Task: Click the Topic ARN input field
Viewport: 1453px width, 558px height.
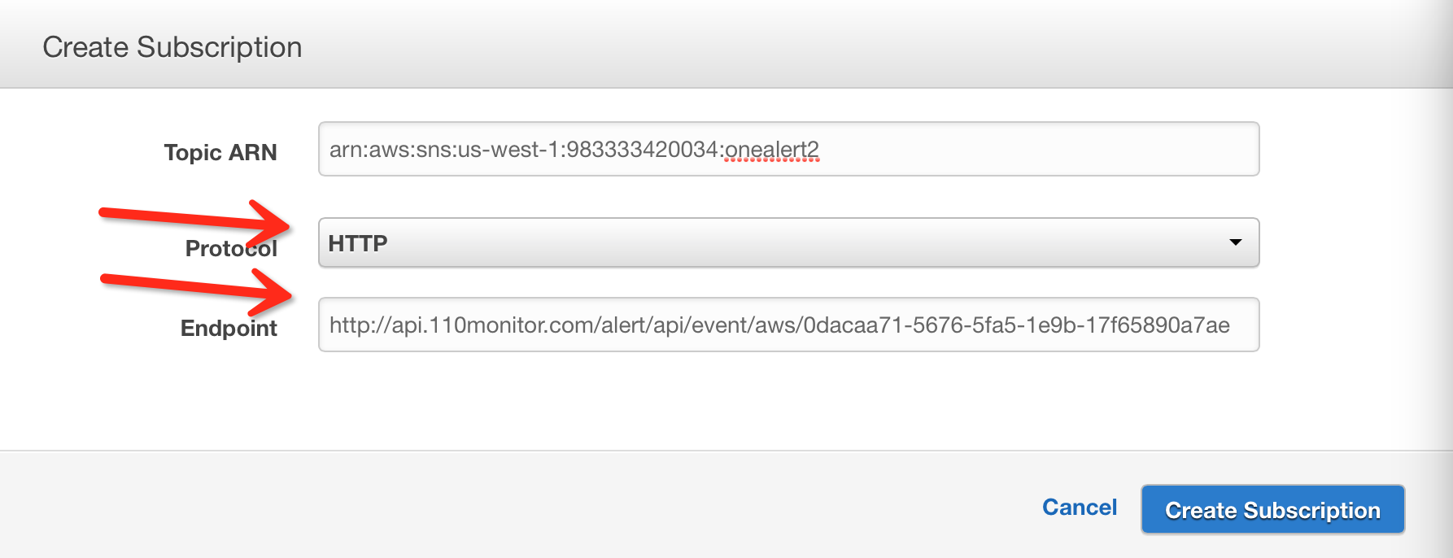Action: (788, 149)
